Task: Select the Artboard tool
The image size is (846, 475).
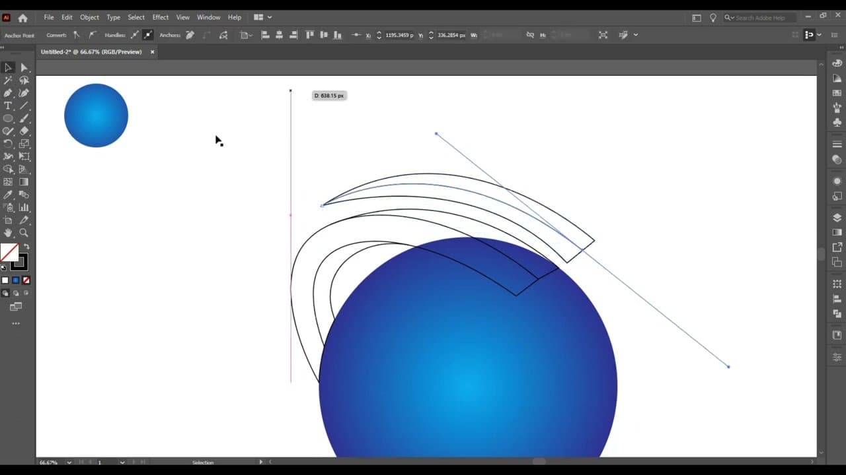Action: click(8, 220)
